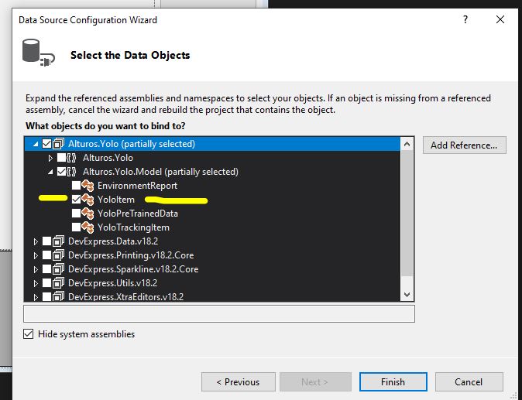Check the YoloTrackingItem checkbox
The width and height of the screenshot is (522, 400).
tap(76, 227)
